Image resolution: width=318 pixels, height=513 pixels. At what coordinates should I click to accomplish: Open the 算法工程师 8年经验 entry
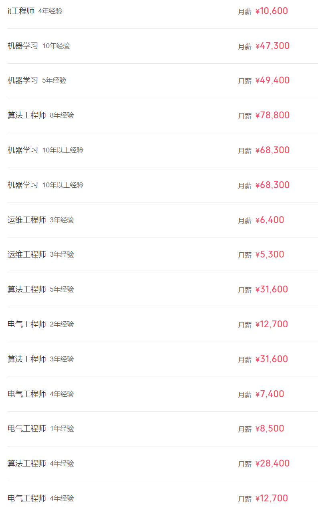click(x=27, y=116)
